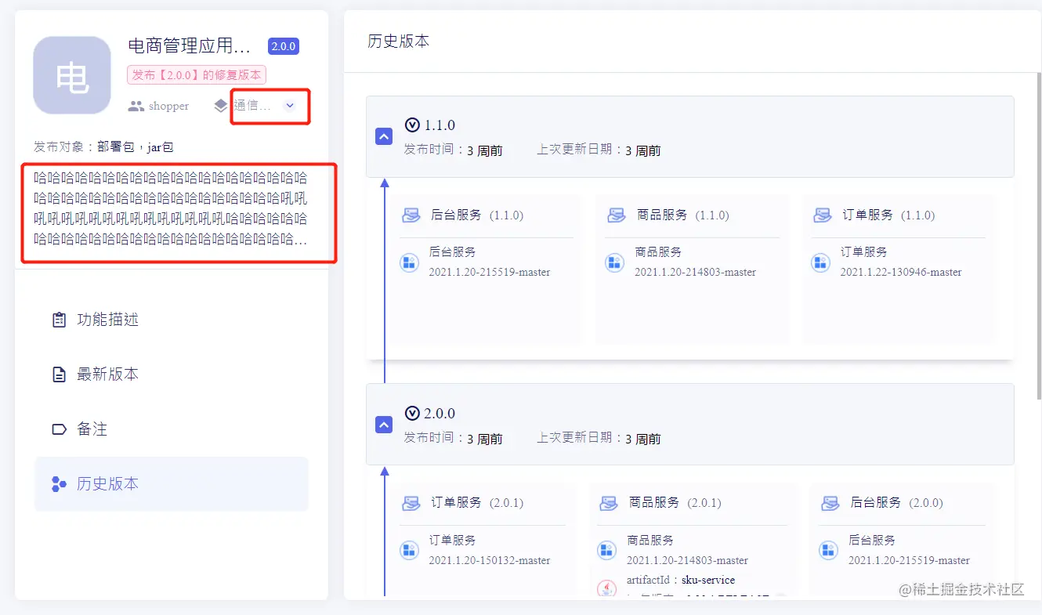This screenshot has height=615, width=1042.
Task: Click the 订单服务 (1.1.0) card service icon
Action: tap(823, 215)
